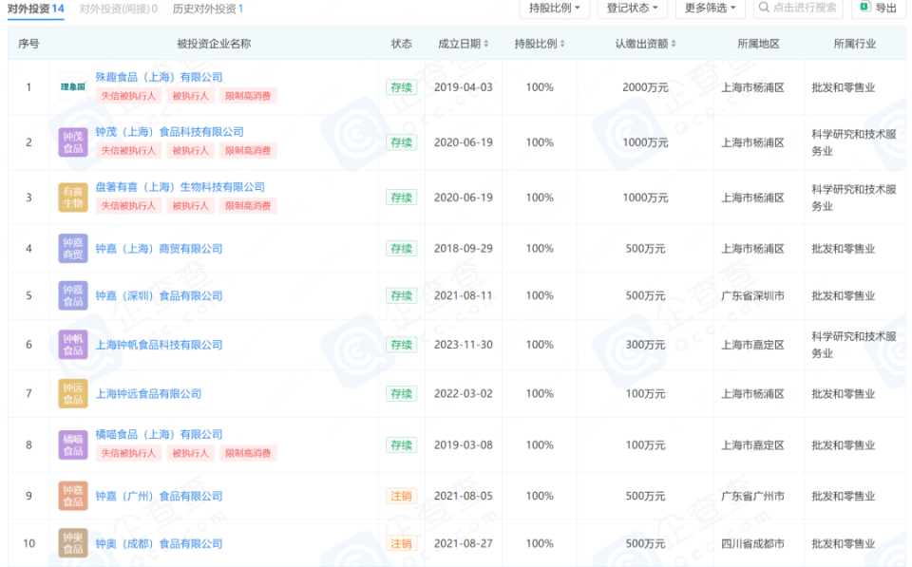Click 有喜生物 yellow logo thumbnail
This screenshot has width=912, height=567.
(73, 198)
